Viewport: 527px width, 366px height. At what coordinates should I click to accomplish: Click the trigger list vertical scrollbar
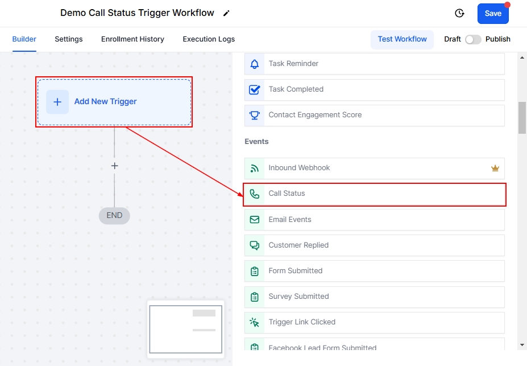[522, 118]
